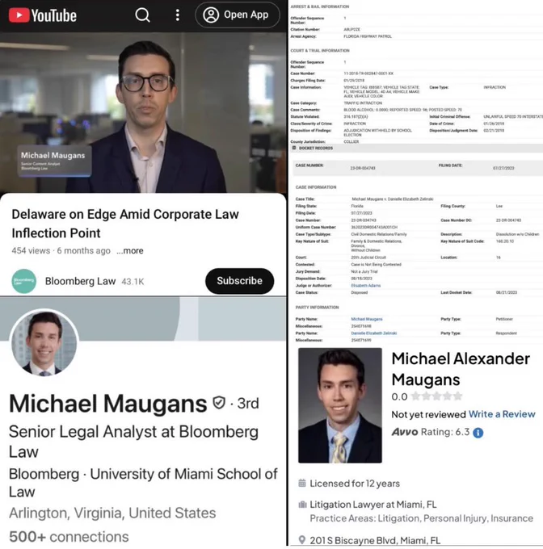Click the LinkedIn verification shield icon
This screenshot has width=543, height=549.
(219, 403)
